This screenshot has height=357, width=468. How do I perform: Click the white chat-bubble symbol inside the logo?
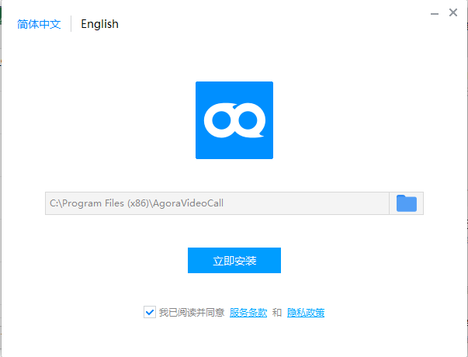[234, 120]
